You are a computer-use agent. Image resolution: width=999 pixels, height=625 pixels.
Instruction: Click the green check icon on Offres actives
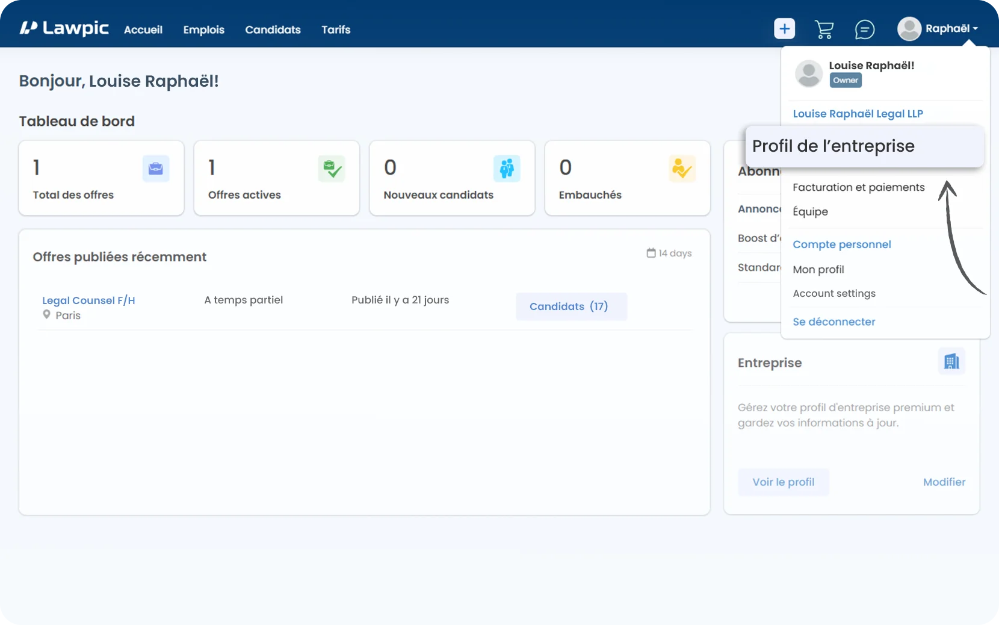tap(332, 169)
